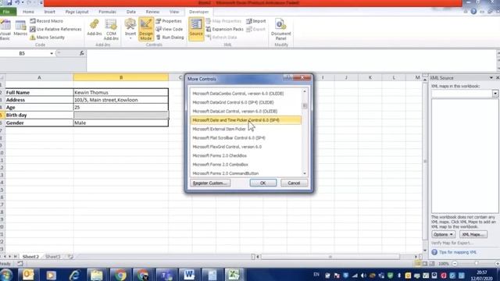Open XML Source pane options arrow
500x281 pixels.
[x=491, y=78]
